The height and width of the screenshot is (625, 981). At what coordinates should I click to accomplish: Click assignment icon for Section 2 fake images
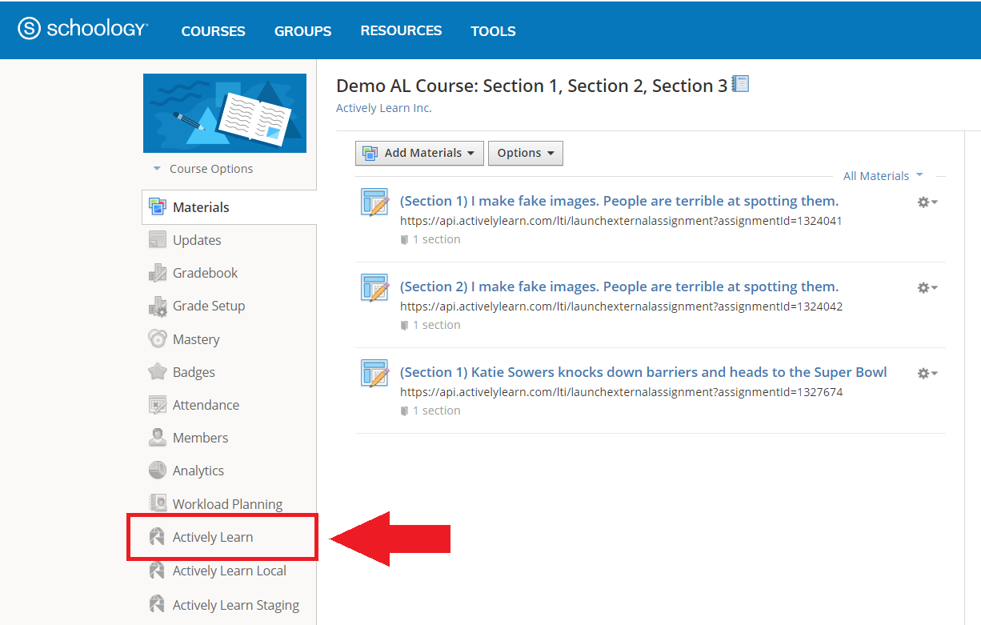(x=375, y=288)
